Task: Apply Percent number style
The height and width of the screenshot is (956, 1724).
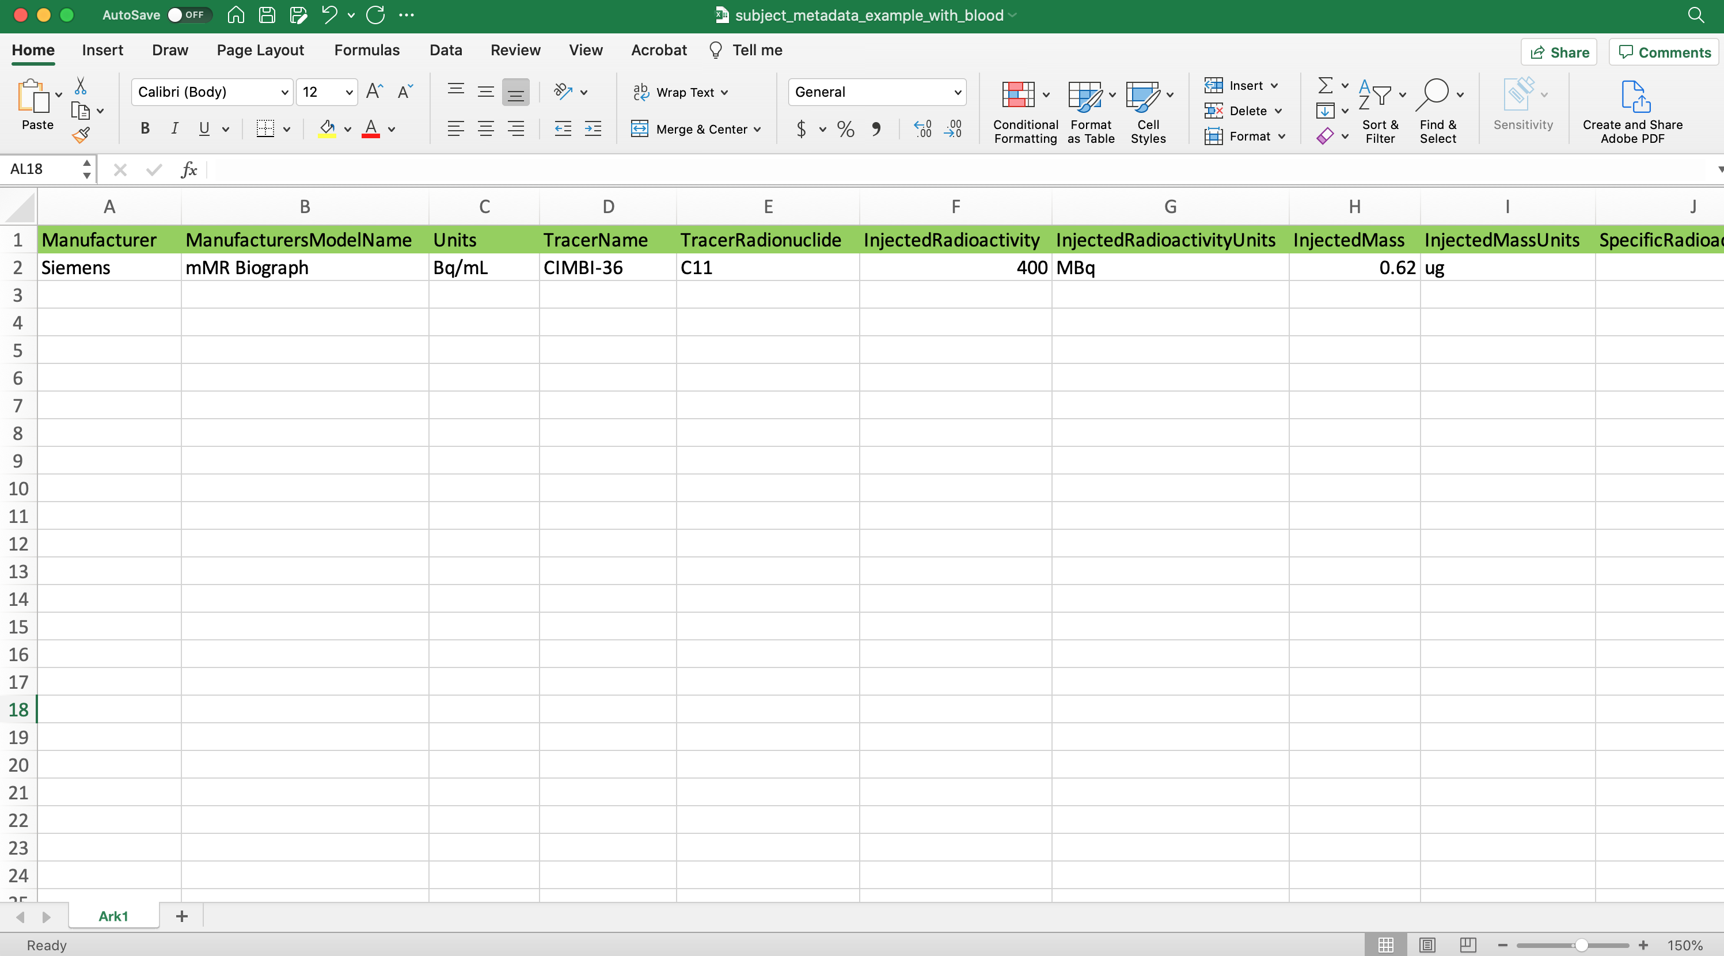Action: coord(844,128)
